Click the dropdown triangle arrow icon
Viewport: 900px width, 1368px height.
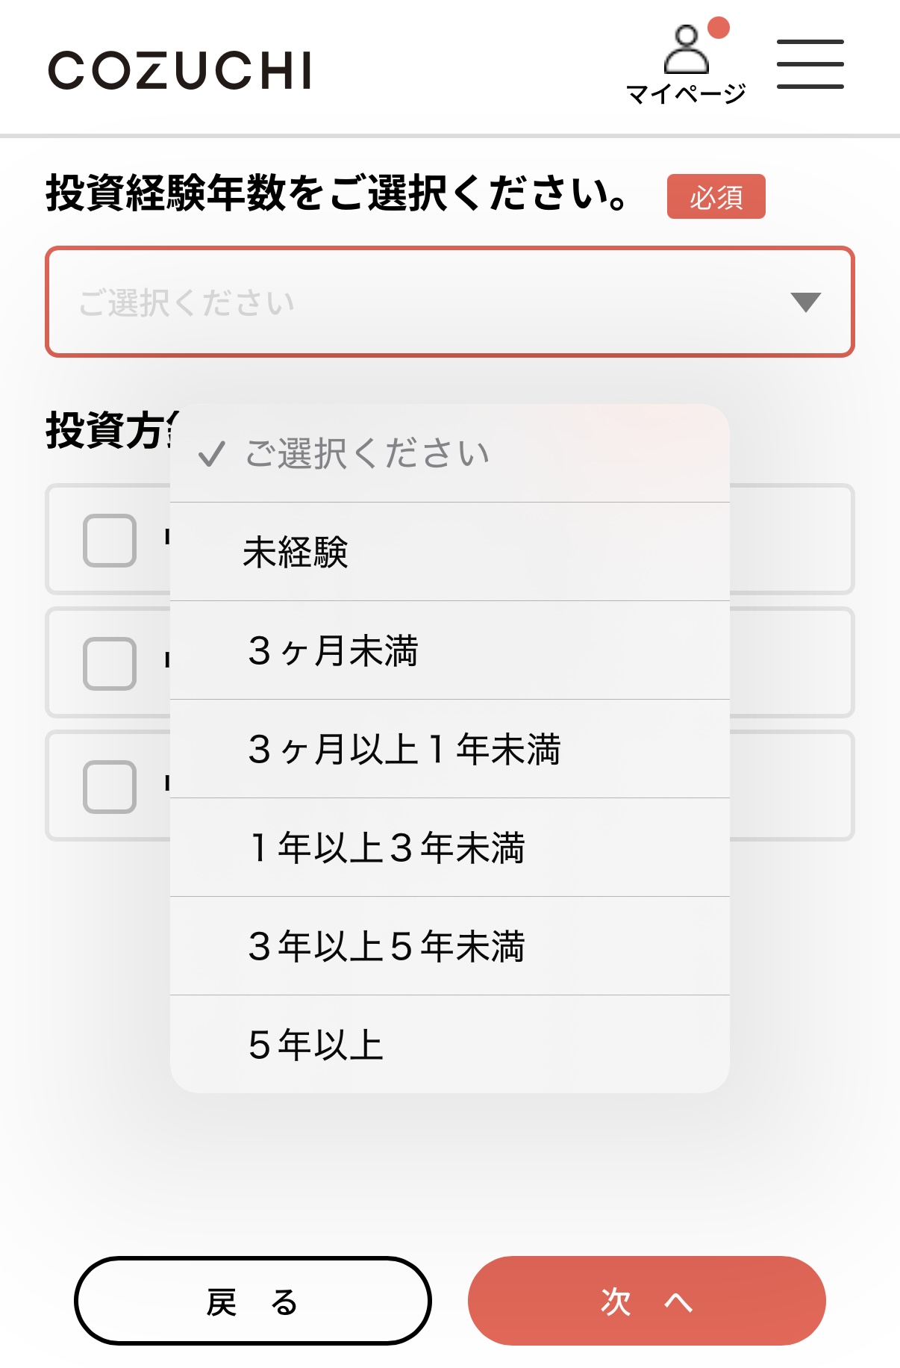coord(805,302)
